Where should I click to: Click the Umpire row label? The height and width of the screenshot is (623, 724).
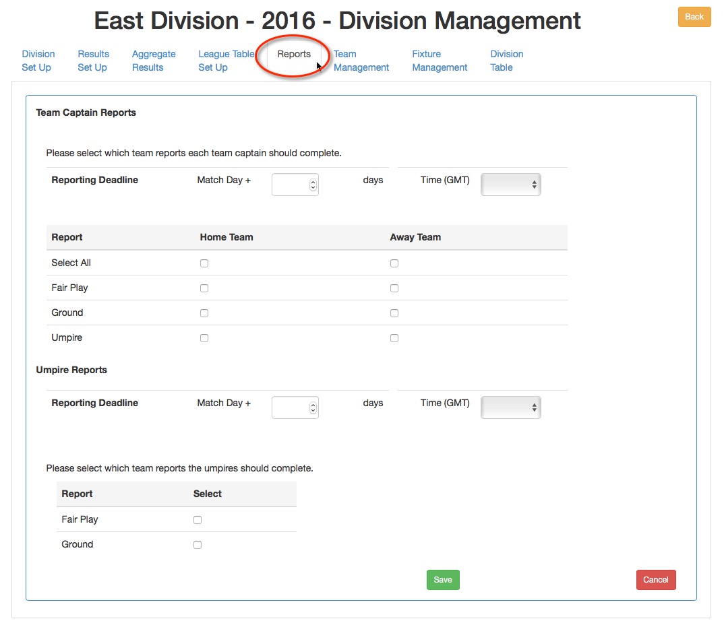(67, 338)
